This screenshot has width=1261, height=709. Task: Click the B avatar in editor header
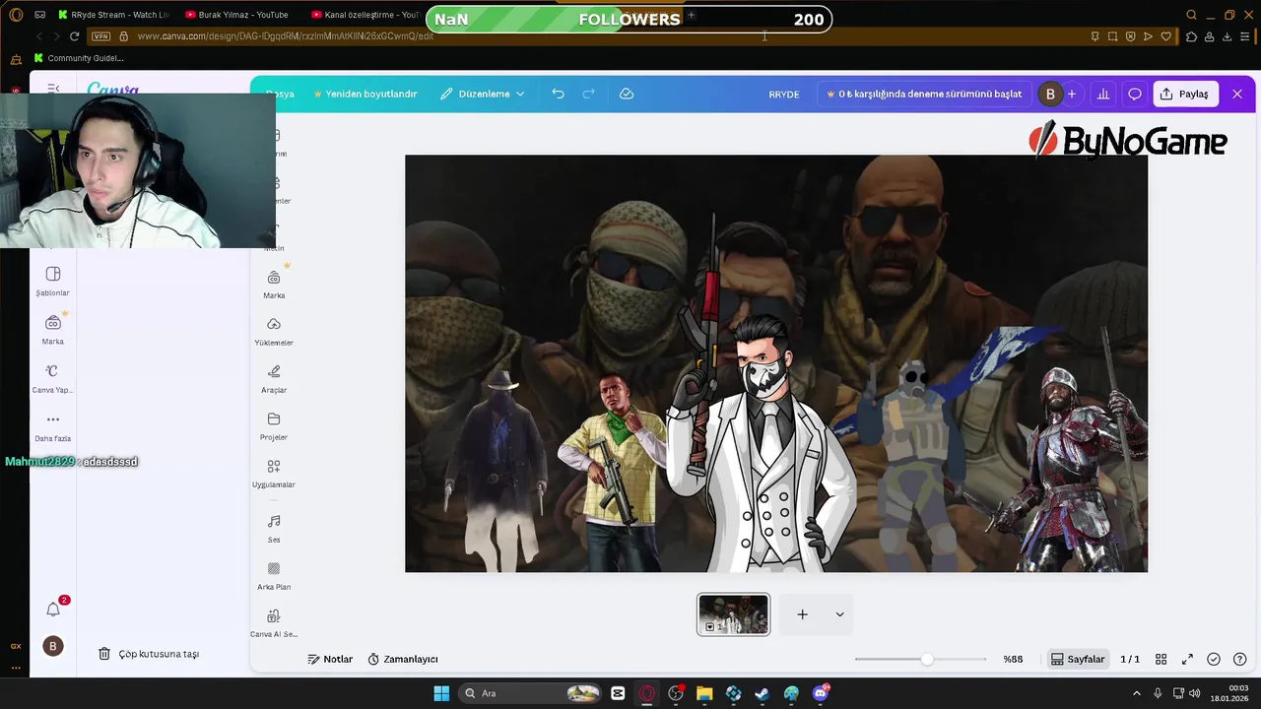tap(1050, 94)
